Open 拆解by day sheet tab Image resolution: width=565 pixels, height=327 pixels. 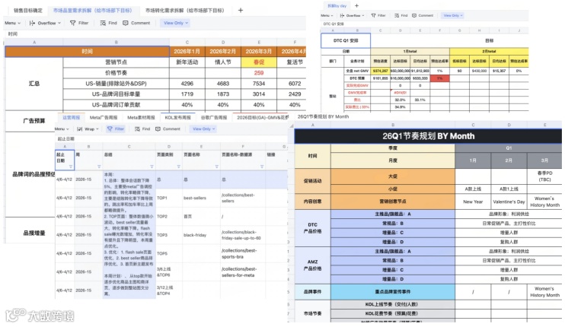(337, 6)
